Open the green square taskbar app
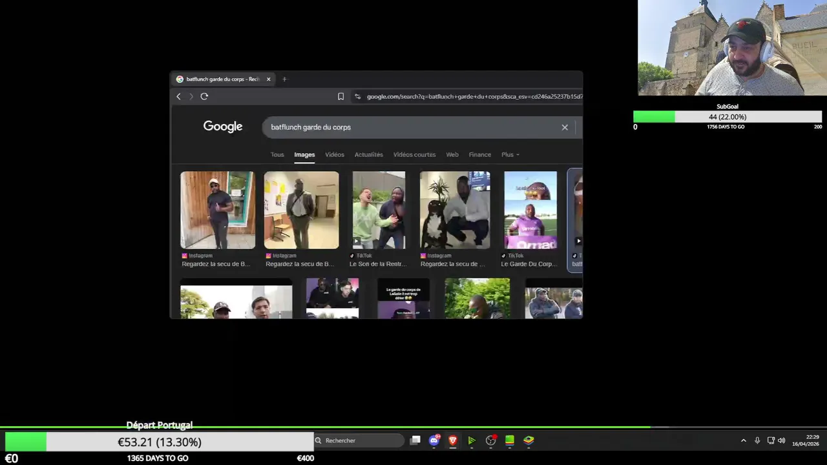Viewport: 827px width, 465px height. tap(510, 440)
